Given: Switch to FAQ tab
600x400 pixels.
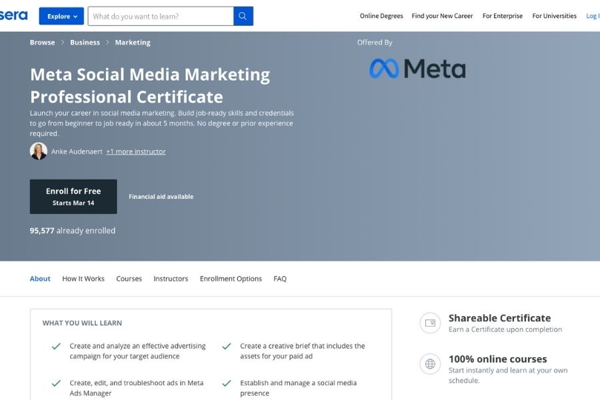Looking at the screenshot, I should coord(280,279).
